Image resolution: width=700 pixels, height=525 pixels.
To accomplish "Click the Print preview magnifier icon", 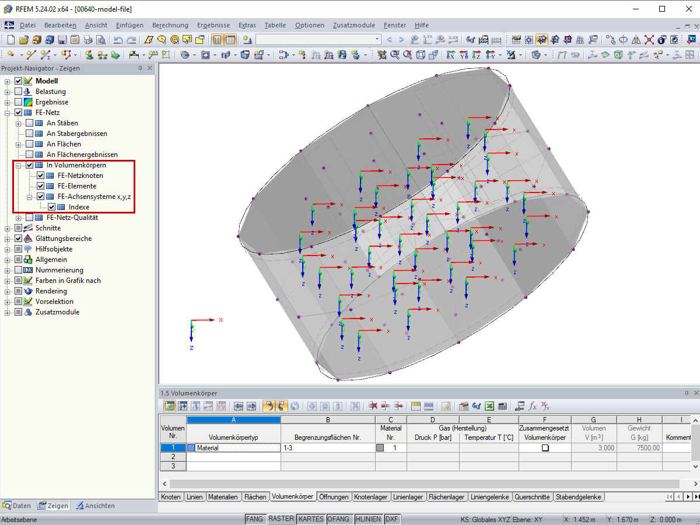I will (x=100, y=40).
